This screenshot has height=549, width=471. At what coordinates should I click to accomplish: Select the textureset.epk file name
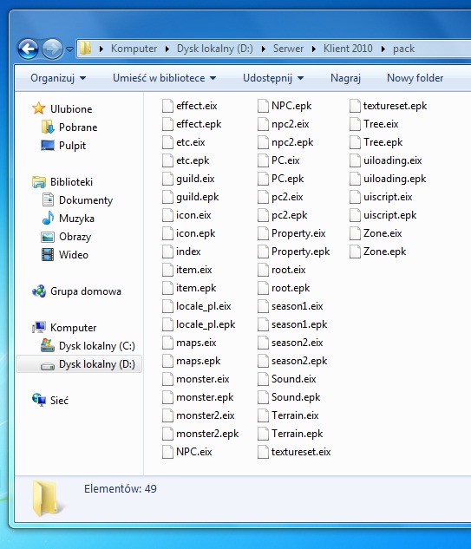tap(395, 106)
